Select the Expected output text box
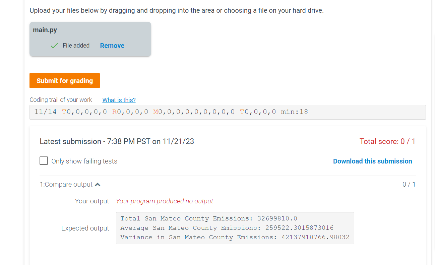This screenshot has width=435, height=265. (x=235, y=228)
